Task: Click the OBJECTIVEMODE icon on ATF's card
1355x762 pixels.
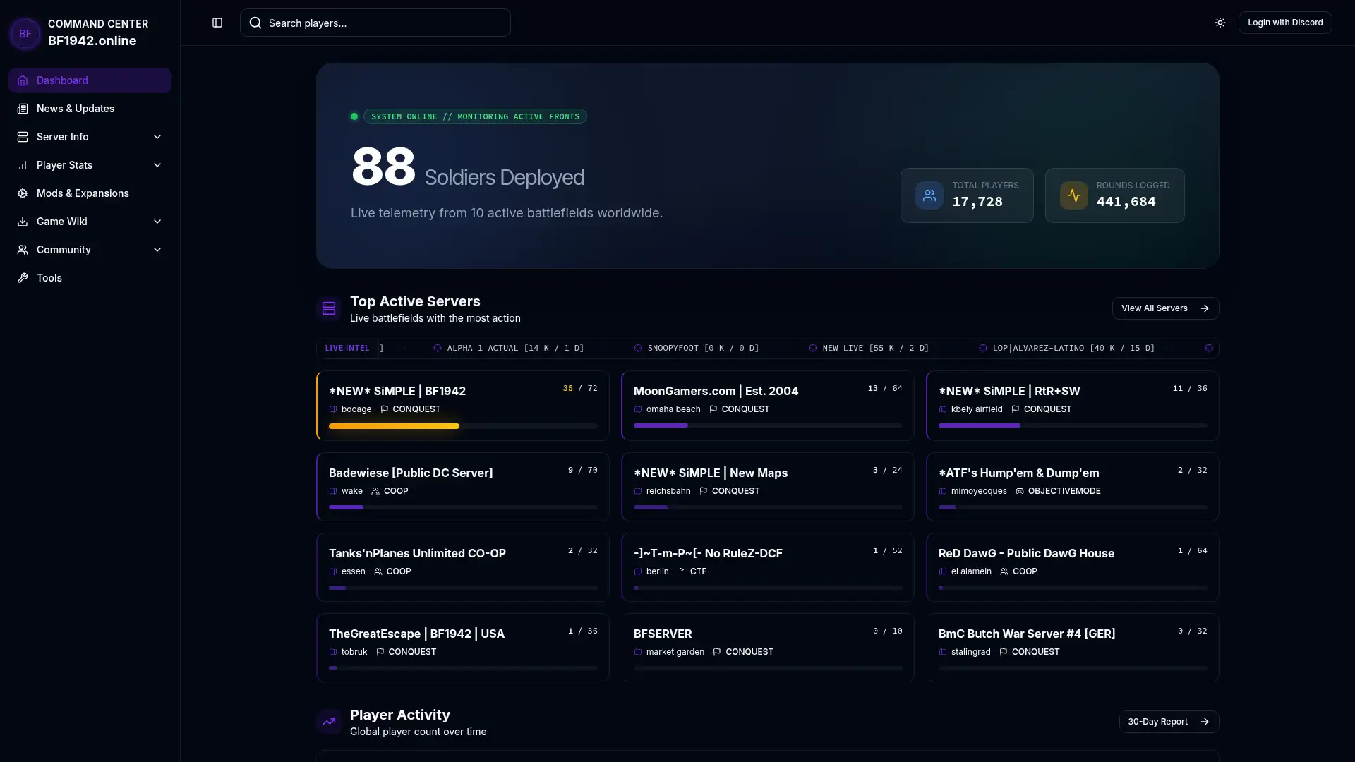Action: pyautogui.click(x=1020, y=491)
